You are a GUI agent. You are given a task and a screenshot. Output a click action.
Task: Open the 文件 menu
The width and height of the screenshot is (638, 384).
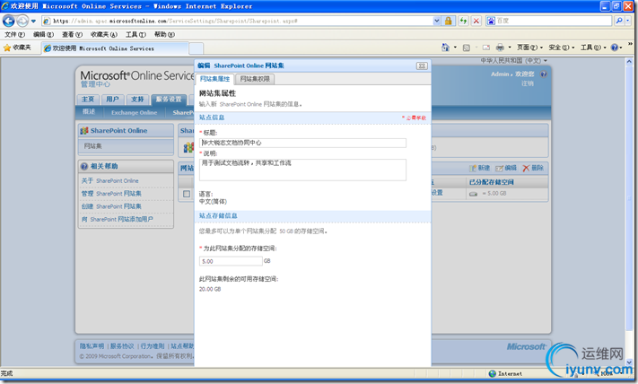tap(14, 35)
